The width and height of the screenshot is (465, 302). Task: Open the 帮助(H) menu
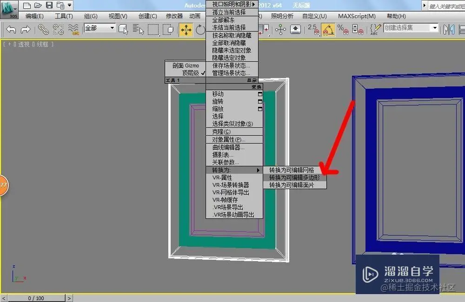tap(396, 16)
